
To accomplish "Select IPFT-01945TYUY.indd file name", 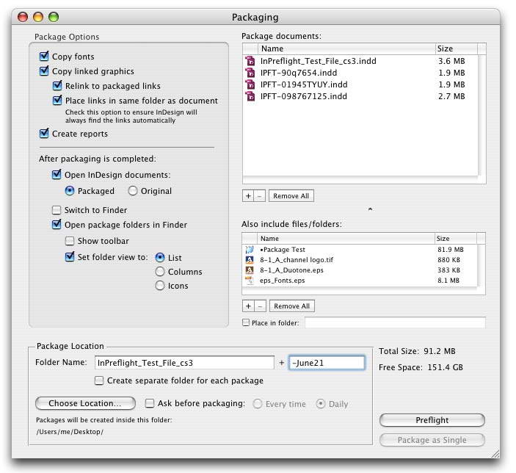I will (x=304, y=84).
